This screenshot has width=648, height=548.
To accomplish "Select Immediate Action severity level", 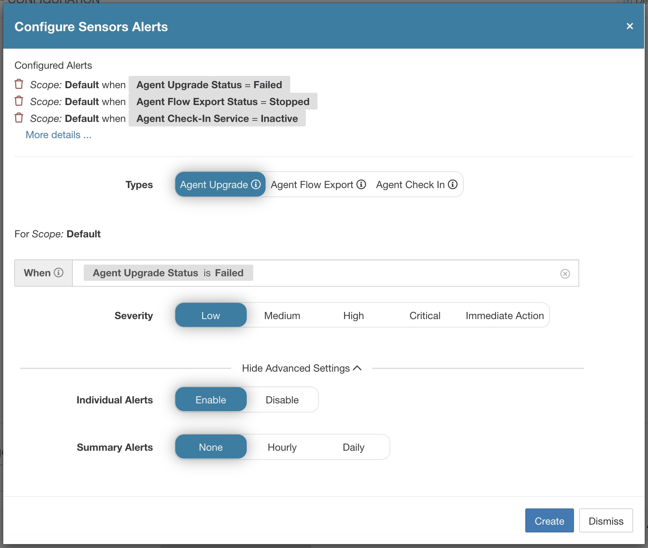I will click(x=505, y=315).
